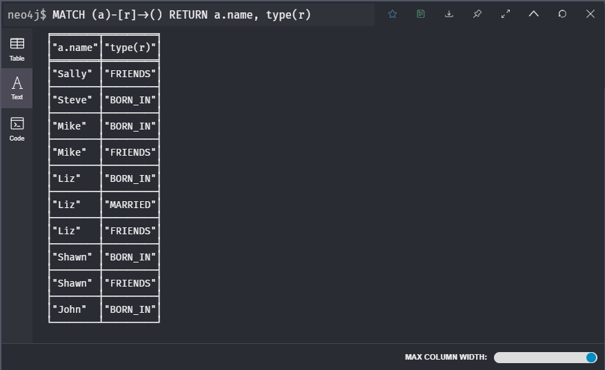Rerun the query
Viewport: 605px width, 370px height.
[562, 14]
